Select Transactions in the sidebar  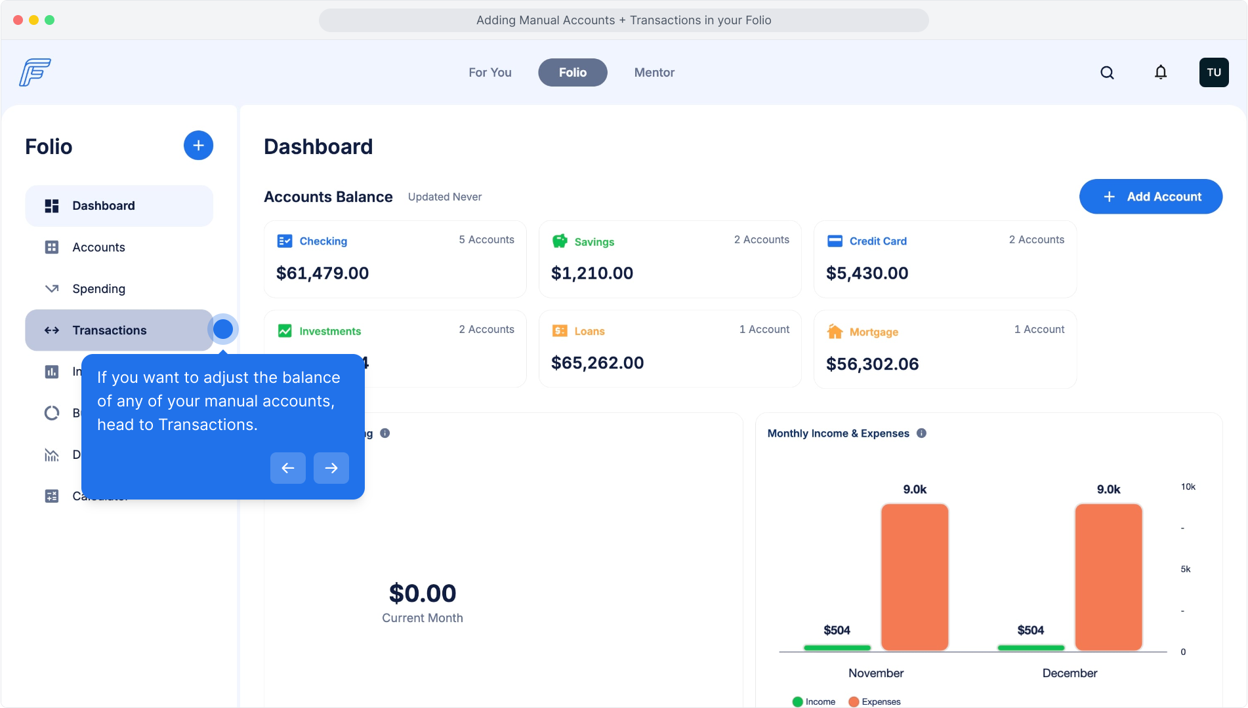[x=110, y=330]
